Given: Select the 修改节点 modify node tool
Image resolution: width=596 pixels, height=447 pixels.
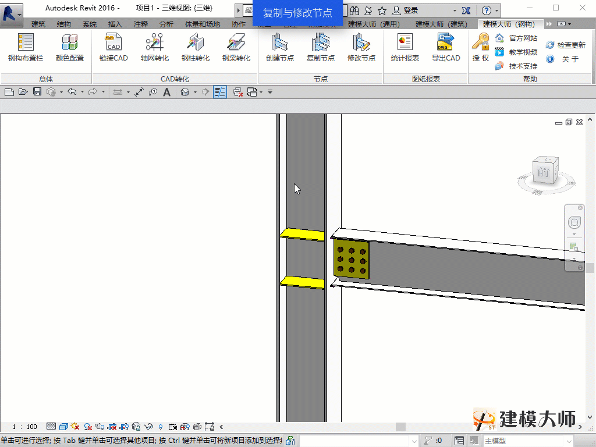Looking at the screenshot, I should [361, 48].
